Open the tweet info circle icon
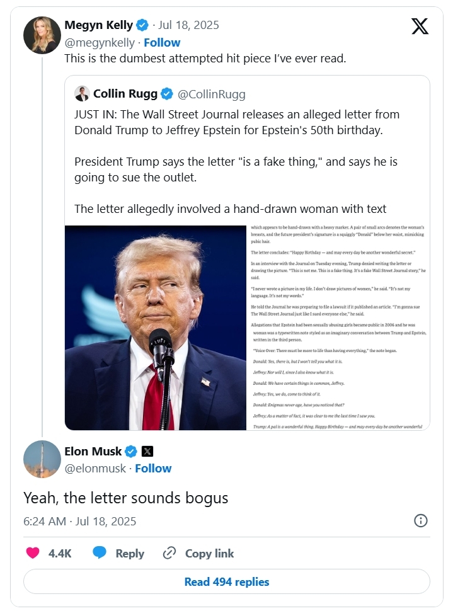The height and width of the screenshot is (611, 453). (x=421, y=520)
